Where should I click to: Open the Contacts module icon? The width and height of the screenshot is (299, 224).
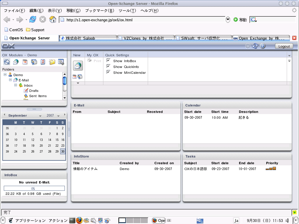click(x=34, y=62)
